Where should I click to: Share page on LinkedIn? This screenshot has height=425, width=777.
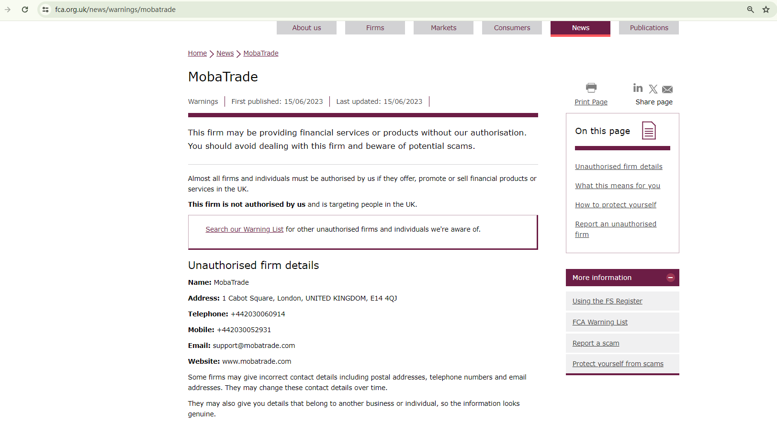tap(638, 88)
